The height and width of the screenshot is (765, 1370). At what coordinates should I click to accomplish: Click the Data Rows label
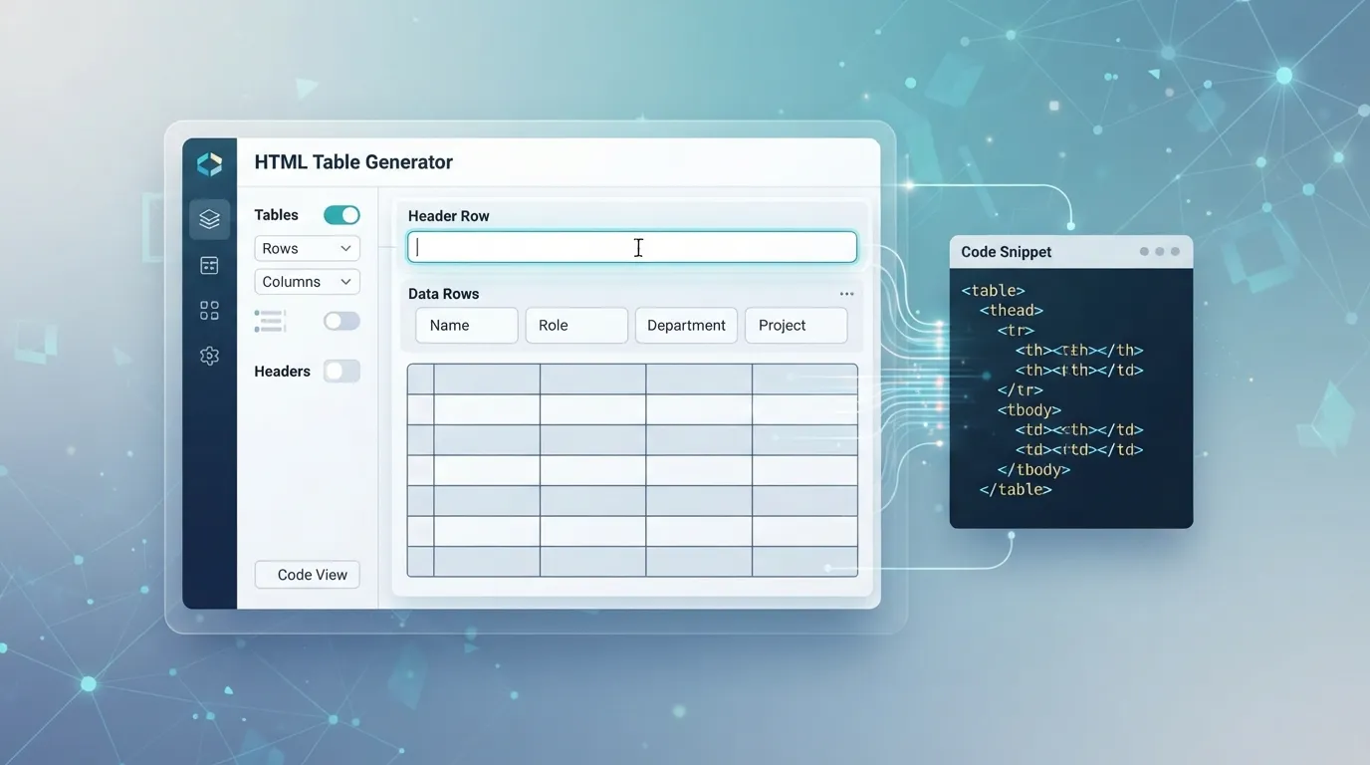(443, 294)
